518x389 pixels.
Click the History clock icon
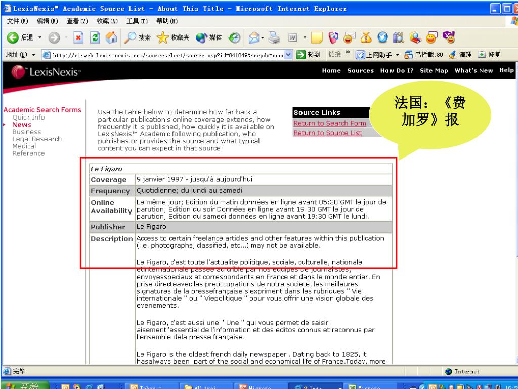pos(235,37)
